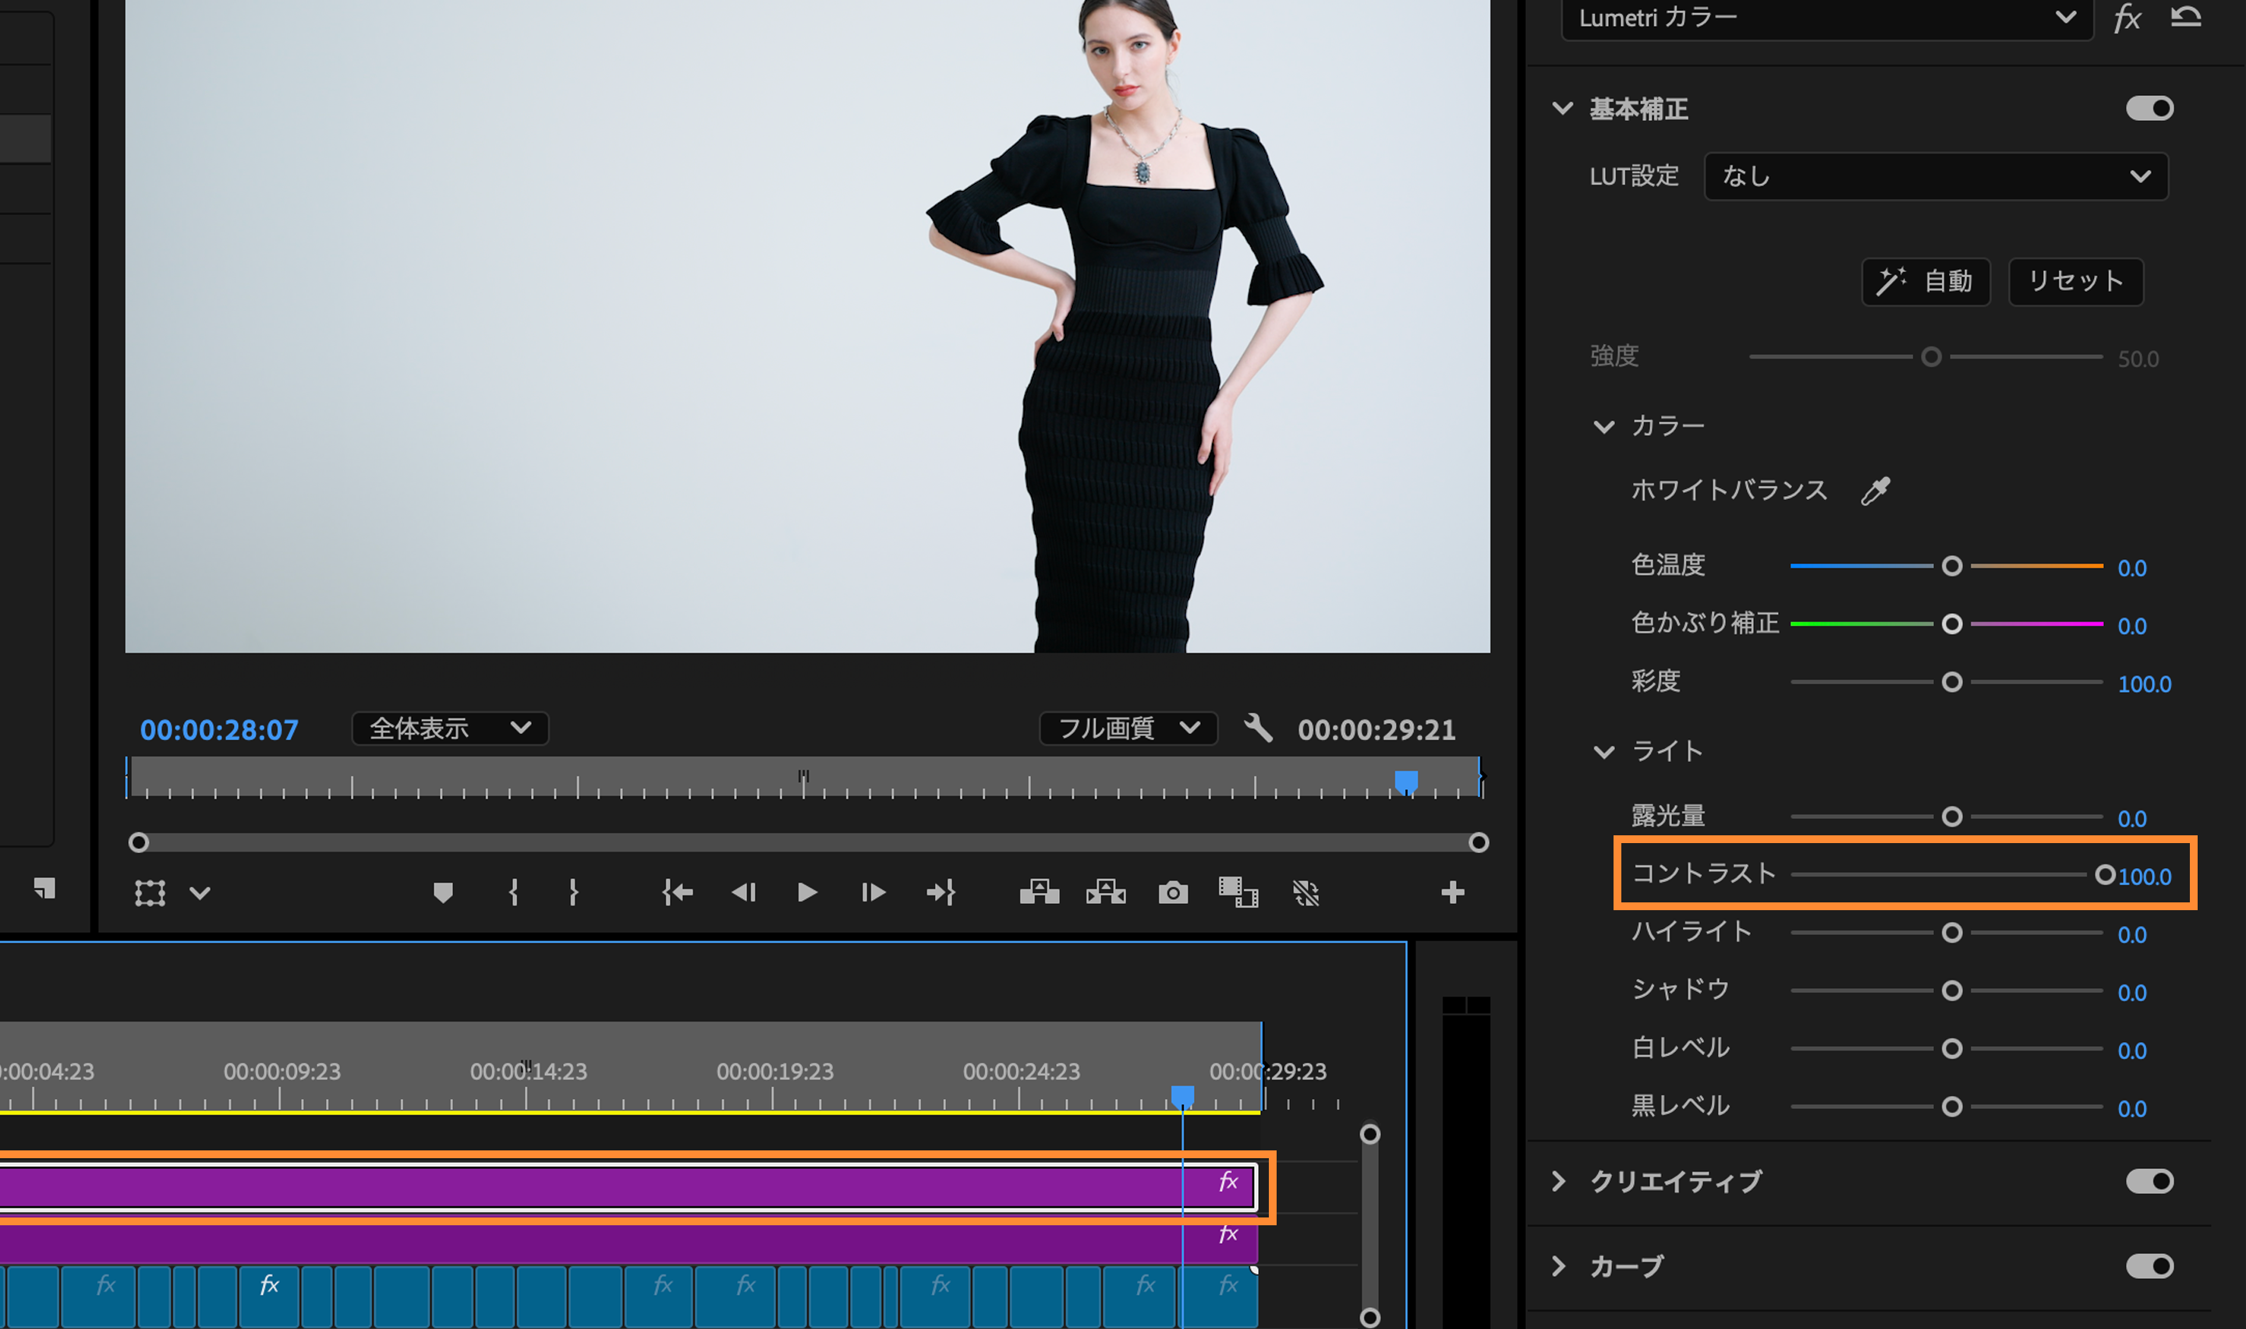This screenshot has height=1329, width=2246.
Task: Click the 自動 auto button
Action: click(x=1925, y=282)
